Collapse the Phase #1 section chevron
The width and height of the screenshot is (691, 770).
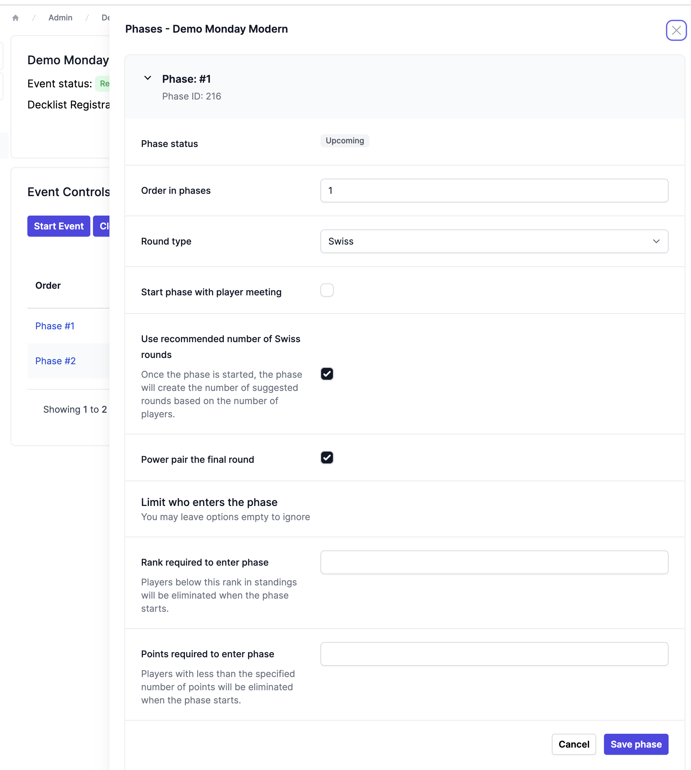click(148, 78)
